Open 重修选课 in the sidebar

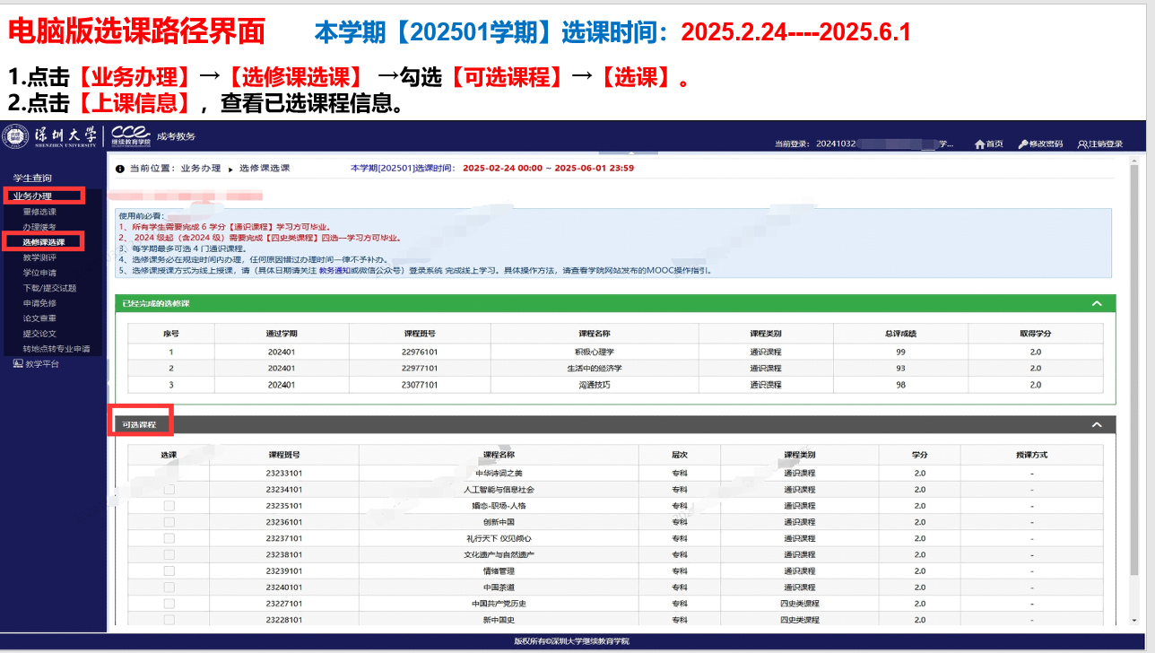point(39,212)
